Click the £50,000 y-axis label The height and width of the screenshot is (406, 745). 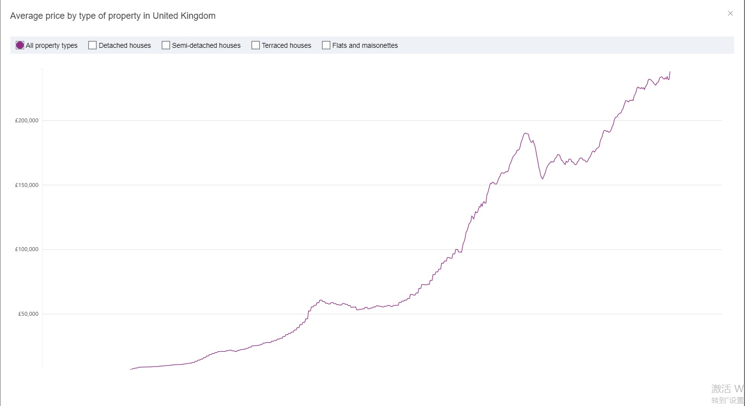click(x=28, y=314)
